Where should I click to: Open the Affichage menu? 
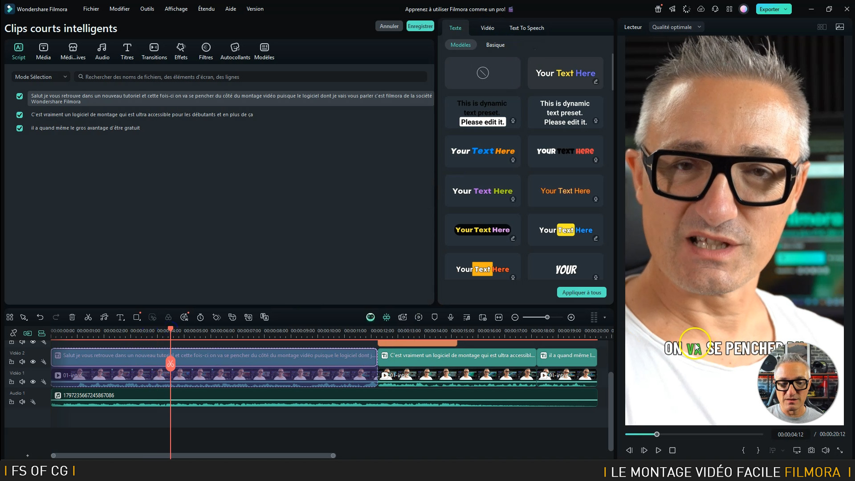(x=176, y=8)
